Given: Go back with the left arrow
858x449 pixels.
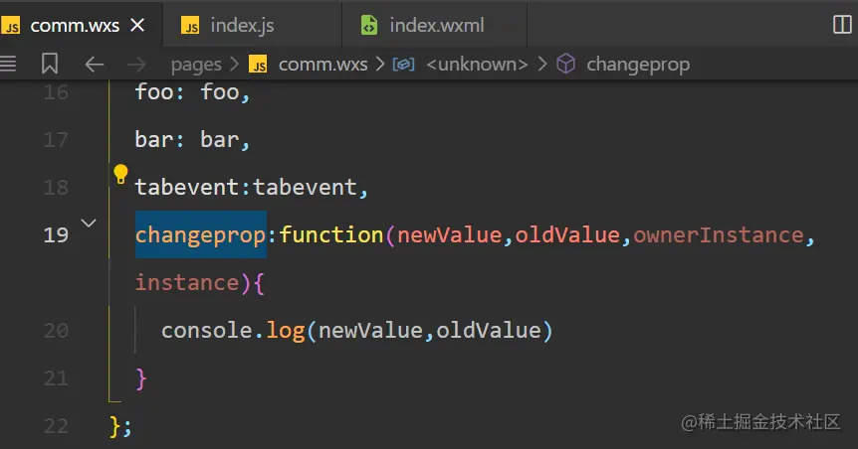Looking at the screenshot, I should 95,65.
